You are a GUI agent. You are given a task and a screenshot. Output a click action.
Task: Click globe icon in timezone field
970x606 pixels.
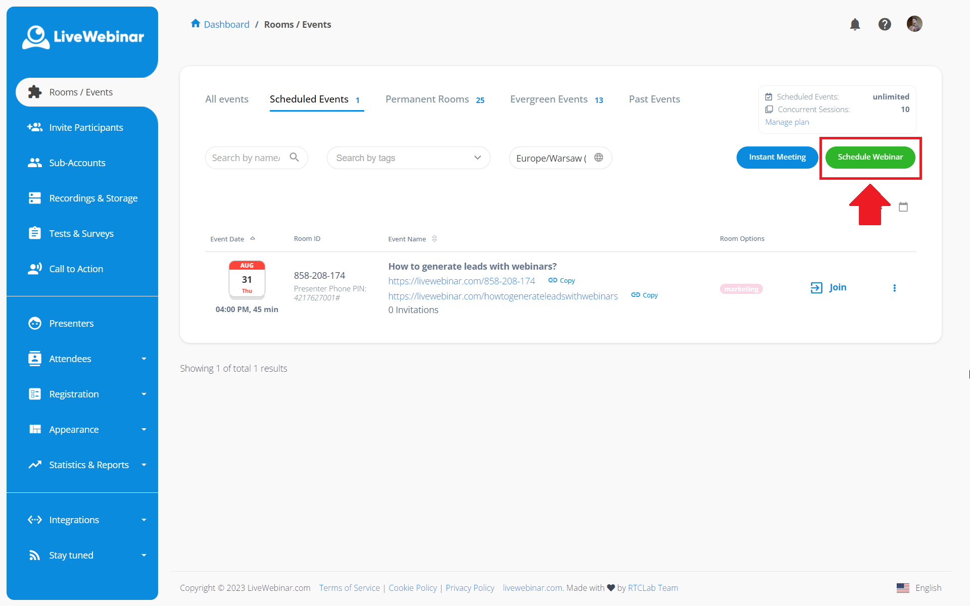[x=599, y=158]
